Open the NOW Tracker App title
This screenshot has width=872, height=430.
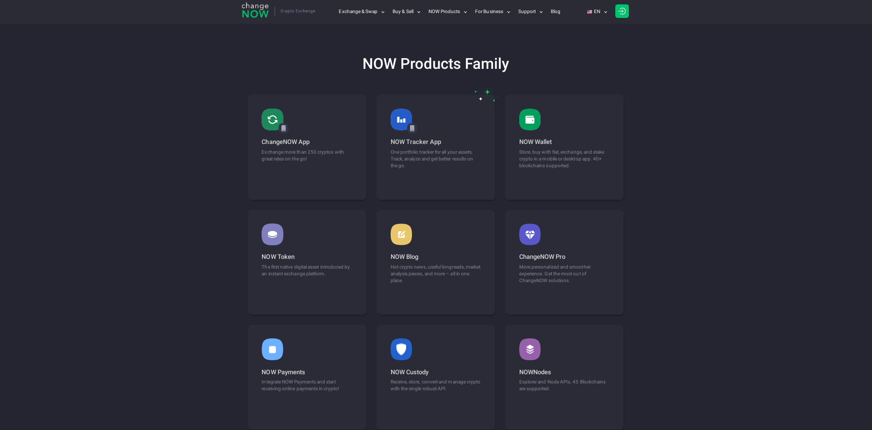416,142
